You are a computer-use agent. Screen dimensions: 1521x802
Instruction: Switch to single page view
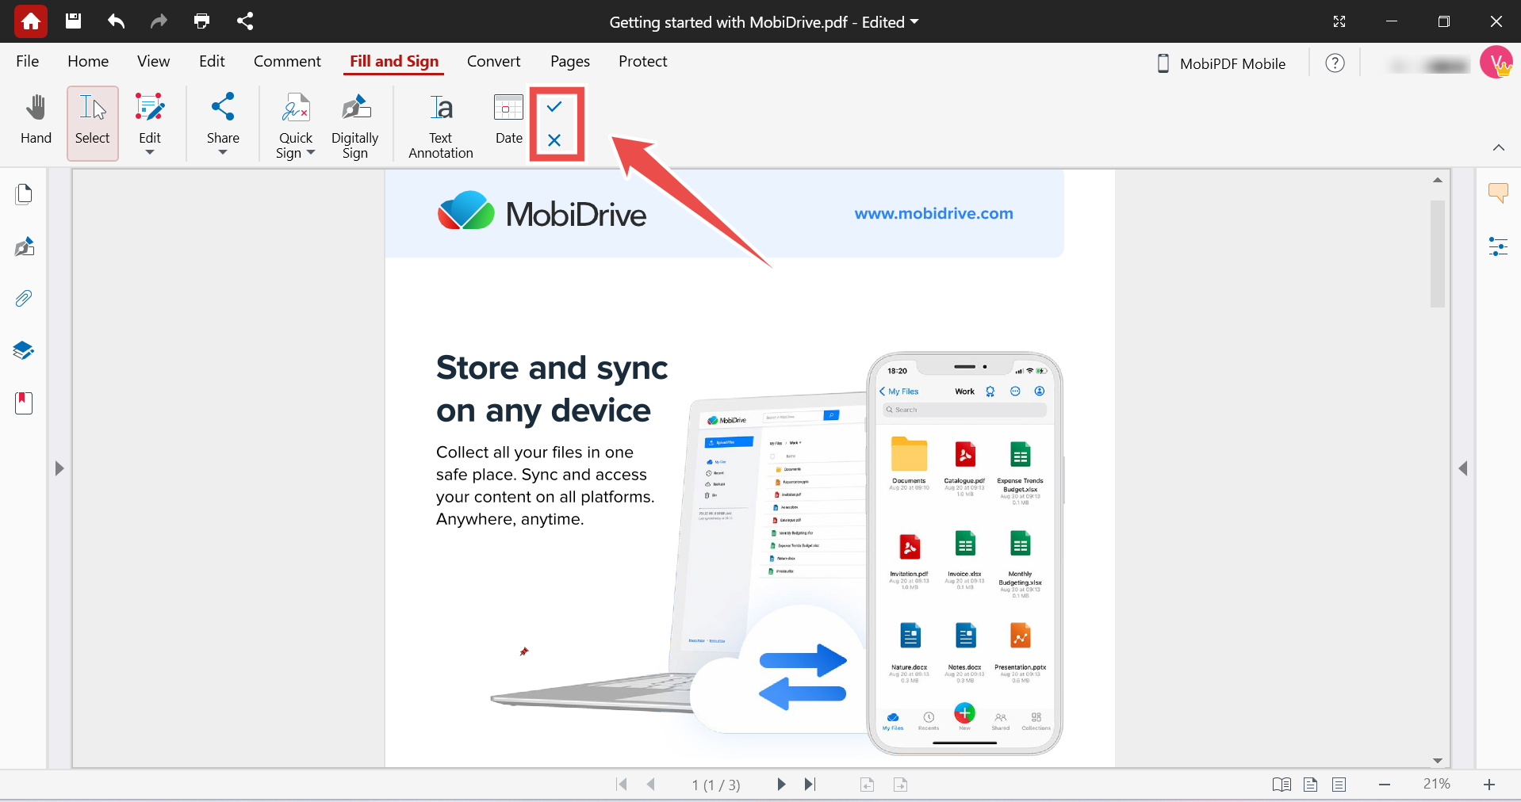(x=1310, y=785)
